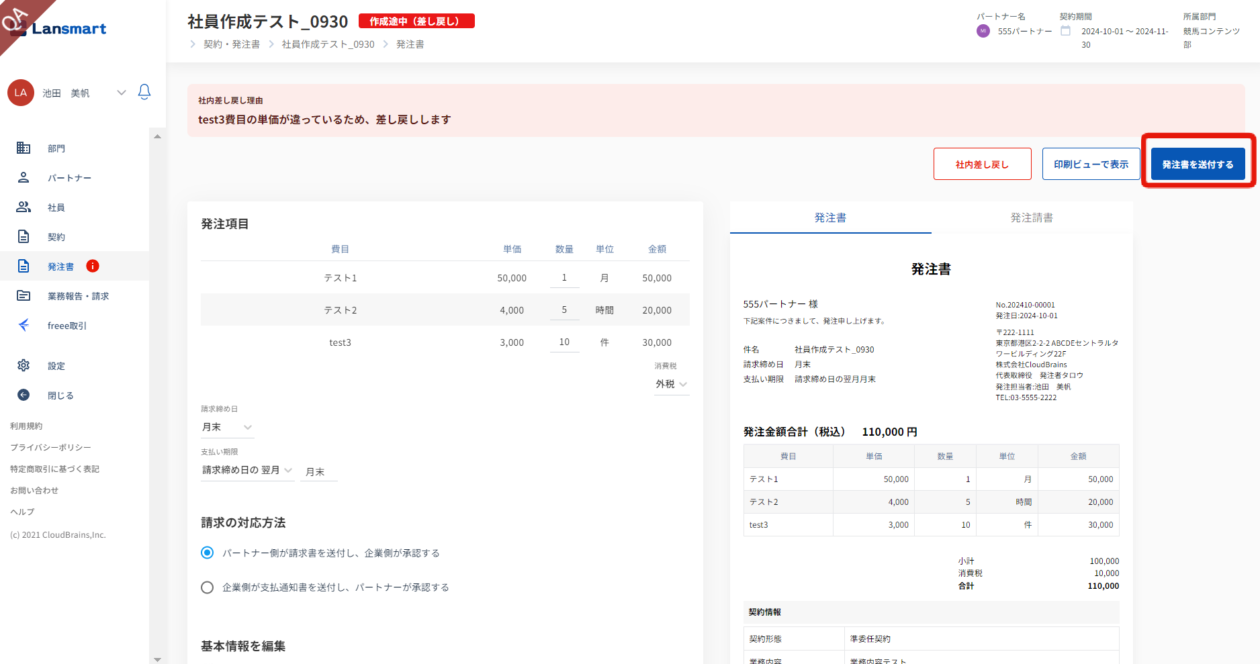Viewport: 1260px width, 664px height.
Task: Select the 発注書 preview tab
Action: click(x=830, y=218)
